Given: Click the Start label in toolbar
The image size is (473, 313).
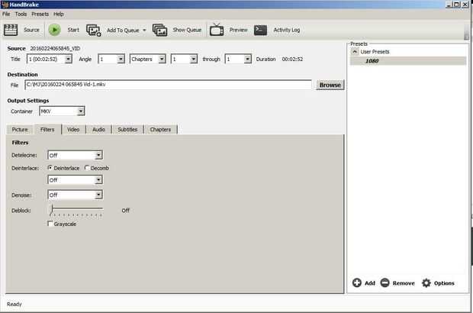Looking at the screenshot, I should point(73,30).
